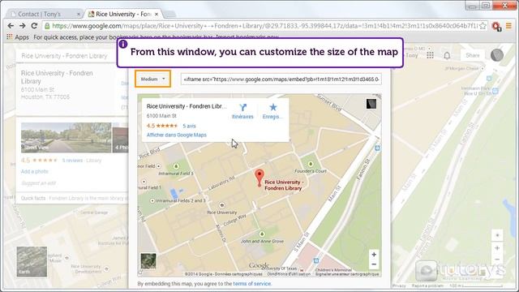Click Afficher dans Google Maps link

tap(177, 135)
